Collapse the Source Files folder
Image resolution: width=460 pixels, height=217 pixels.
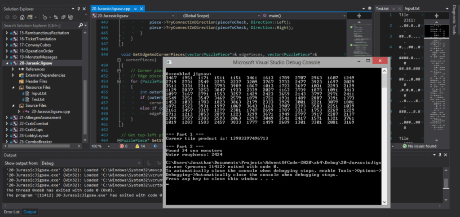point(13,105)
